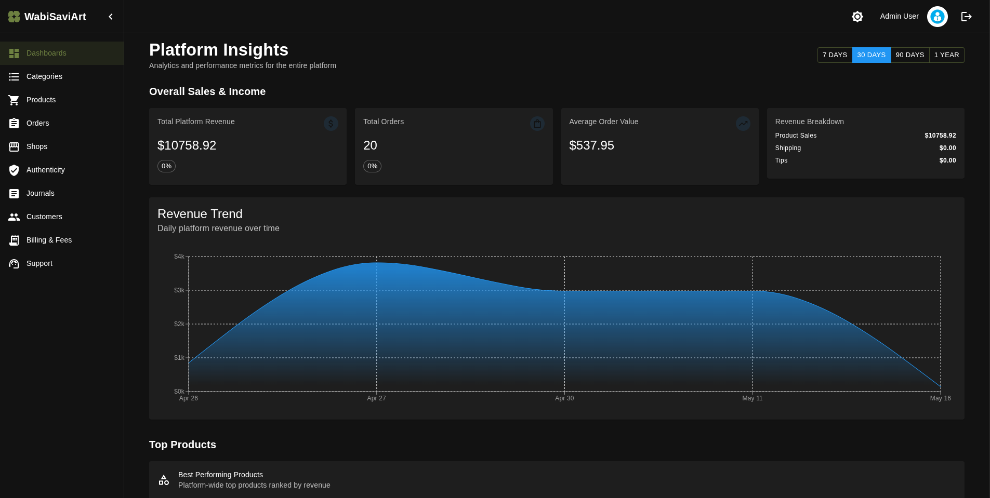Open the Customers menu item
The image size is (990, 498).
62,217
